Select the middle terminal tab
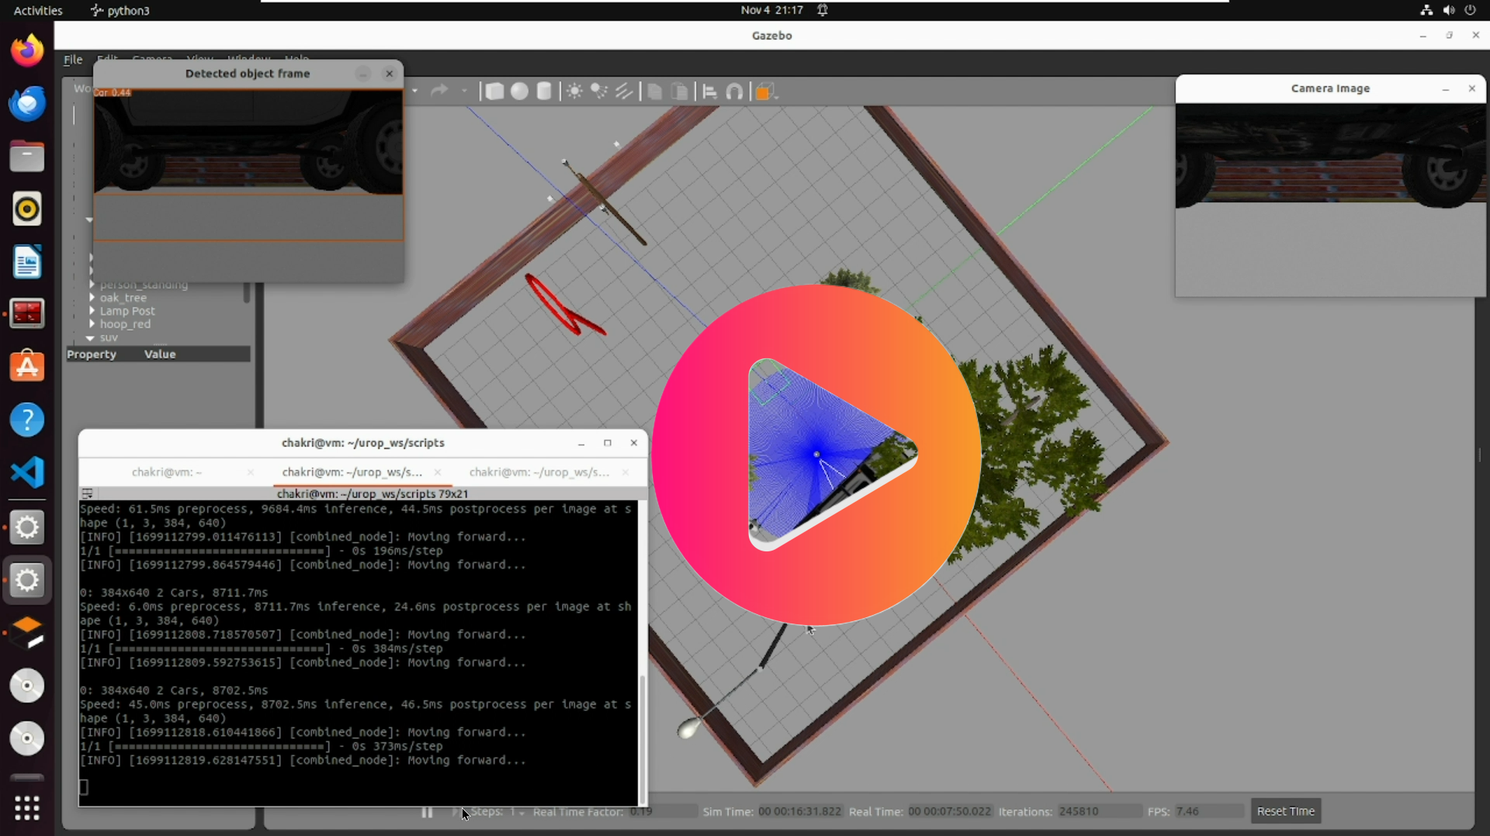This screenshot has width=1490, height=836. coord(352,472)
